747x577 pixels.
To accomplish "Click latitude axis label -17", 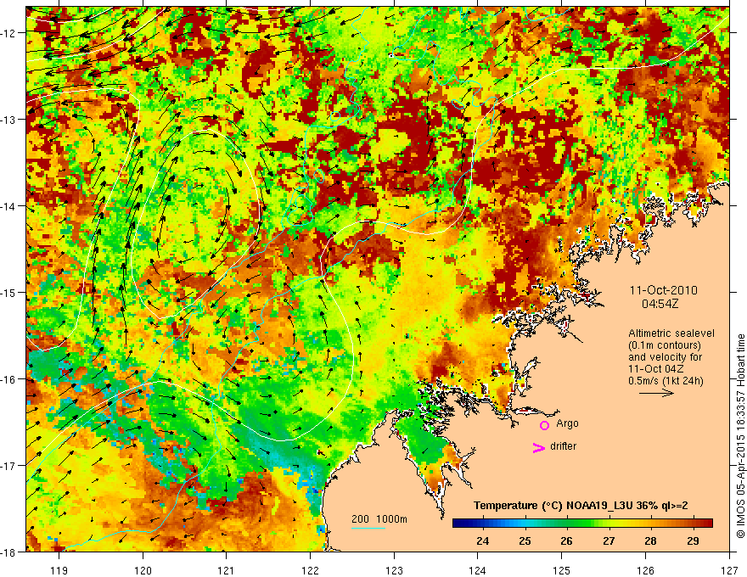I will [9, 466].
